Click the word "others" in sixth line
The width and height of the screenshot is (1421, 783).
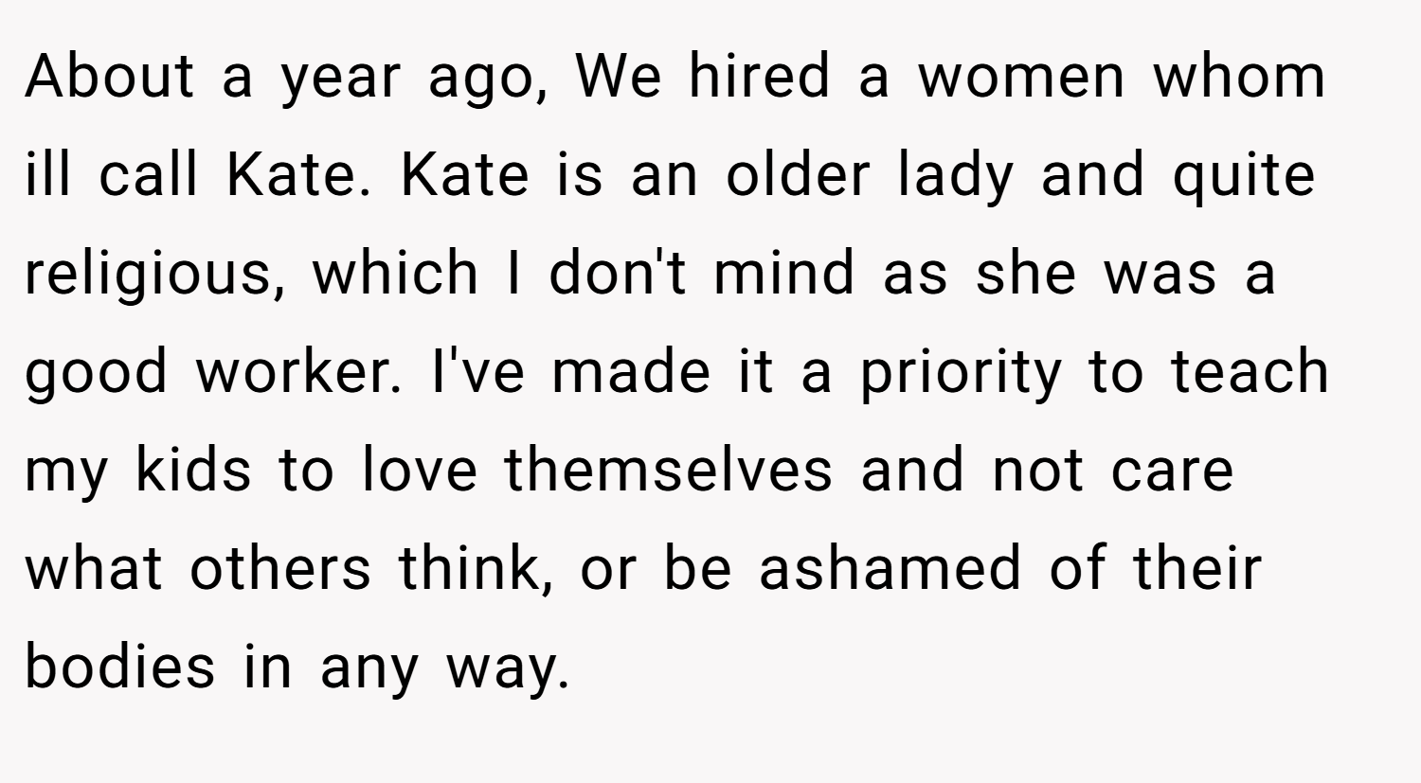click(280, 567)
